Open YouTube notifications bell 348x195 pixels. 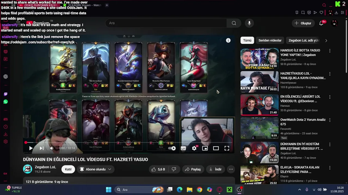[321, 23]
